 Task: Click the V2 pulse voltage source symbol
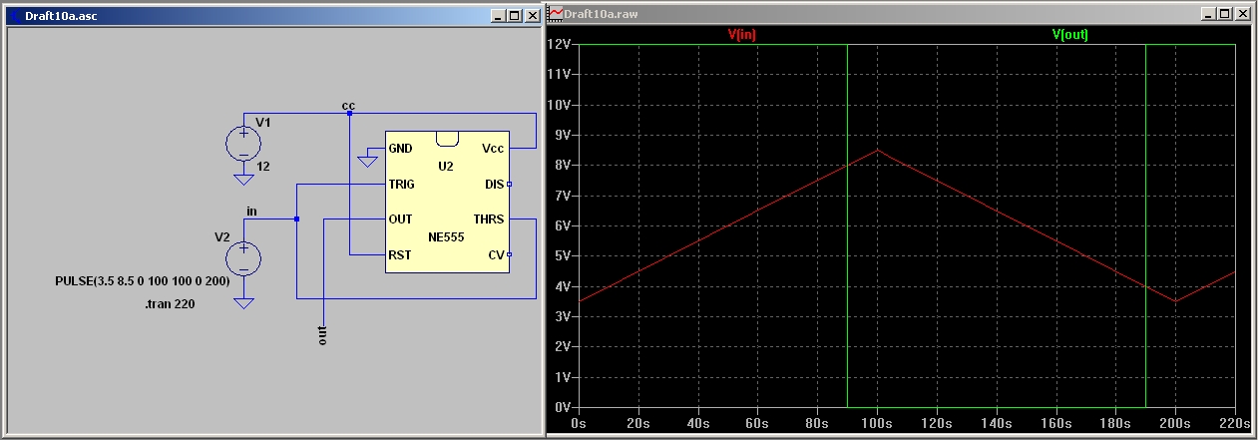242,259
